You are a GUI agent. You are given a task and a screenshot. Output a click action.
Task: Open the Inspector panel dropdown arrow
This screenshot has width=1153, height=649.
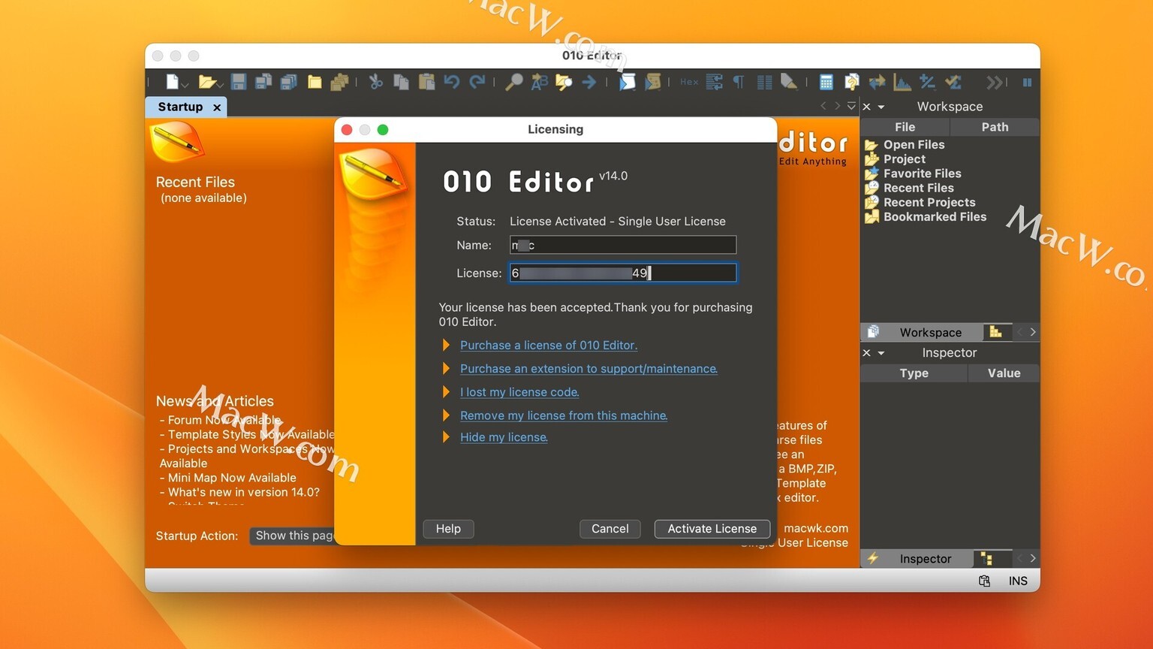(881, 353)
